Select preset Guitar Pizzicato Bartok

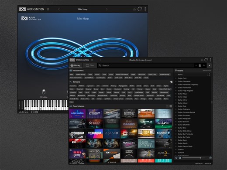tap(186, 112)
